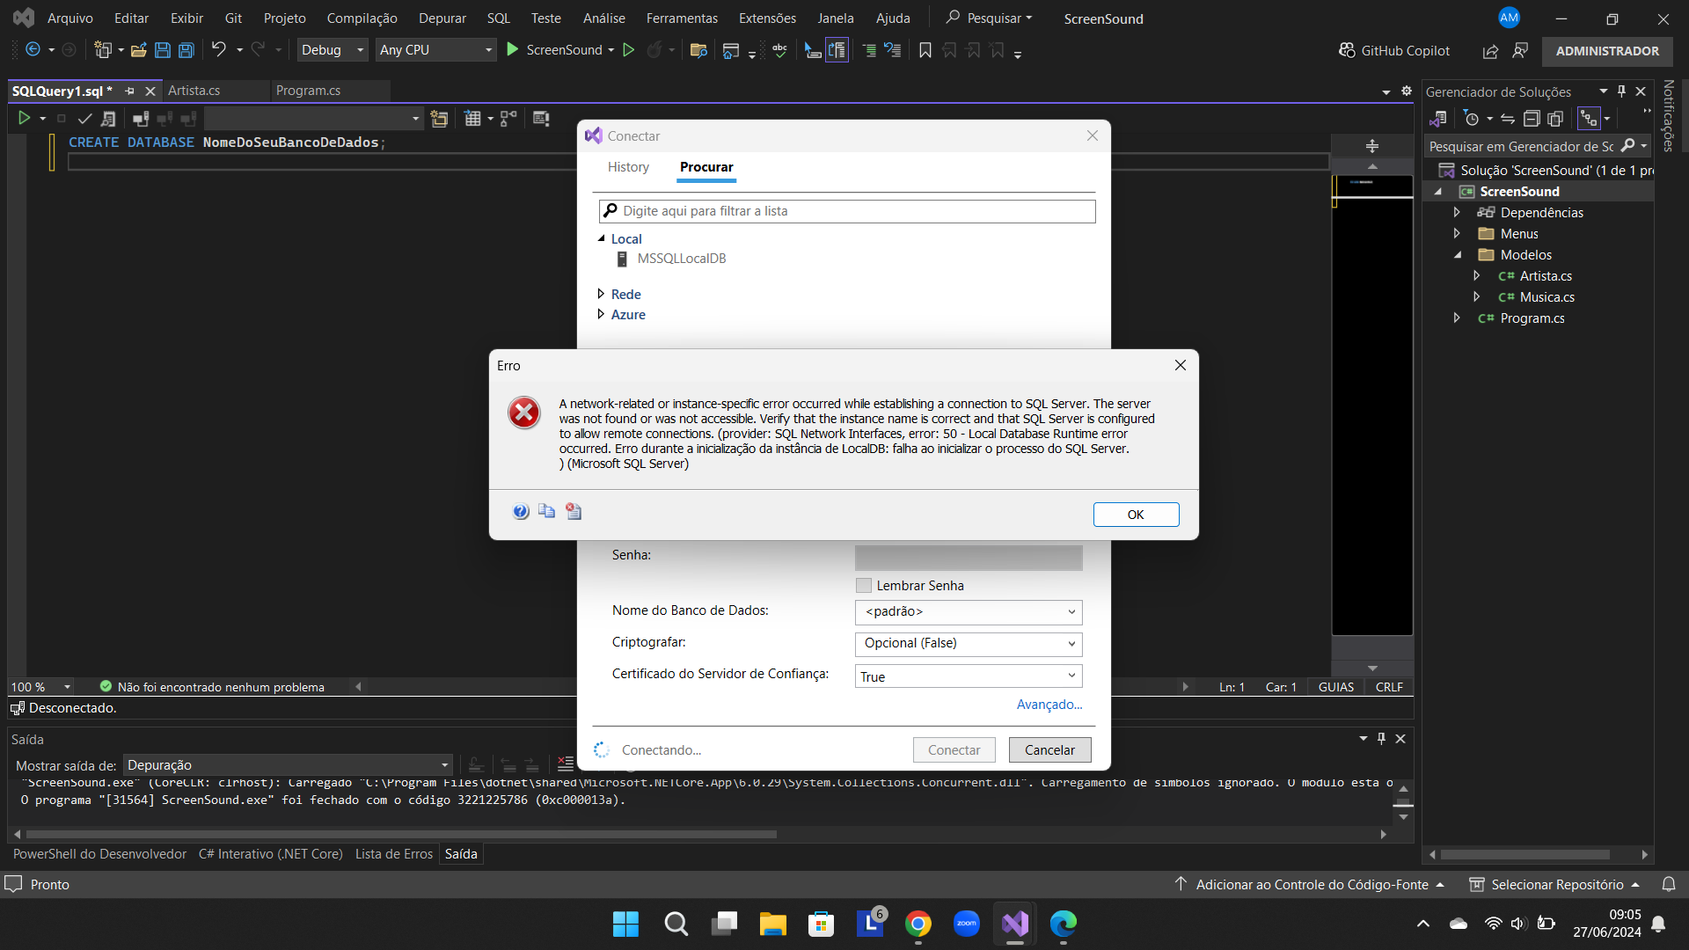Open PowerShell do Desenvolvedor tab
The width and height of the screenshot is (1689, 950).
click(x=99, y=854)
